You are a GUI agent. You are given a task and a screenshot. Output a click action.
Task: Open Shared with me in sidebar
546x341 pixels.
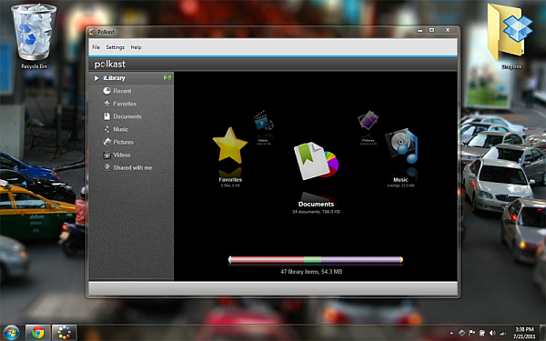coord(132,167)
